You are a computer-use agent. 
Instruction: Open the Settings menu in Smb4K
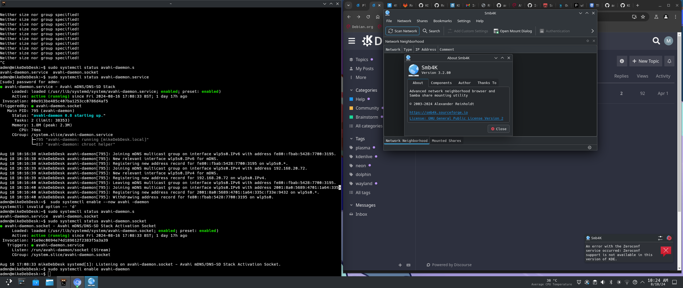464,21
